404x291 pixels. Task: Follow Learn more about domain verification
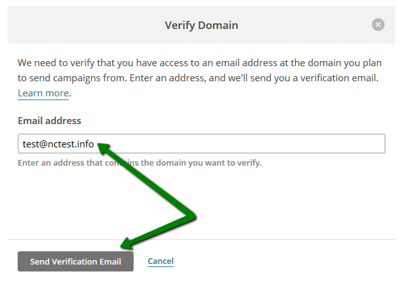[x=43, y=93]
